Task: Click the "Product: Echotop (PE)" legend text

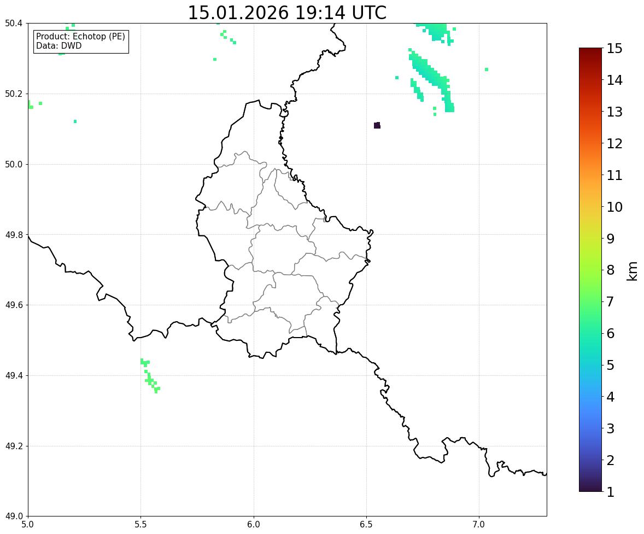Action: coord(80,36)
